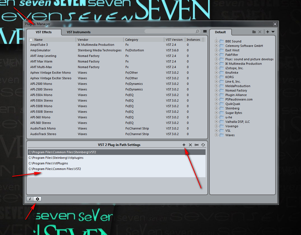The width and height of the screenshot is (301, 235).
Task: Delete selected item from Default collection
Action: click(260, 32)
